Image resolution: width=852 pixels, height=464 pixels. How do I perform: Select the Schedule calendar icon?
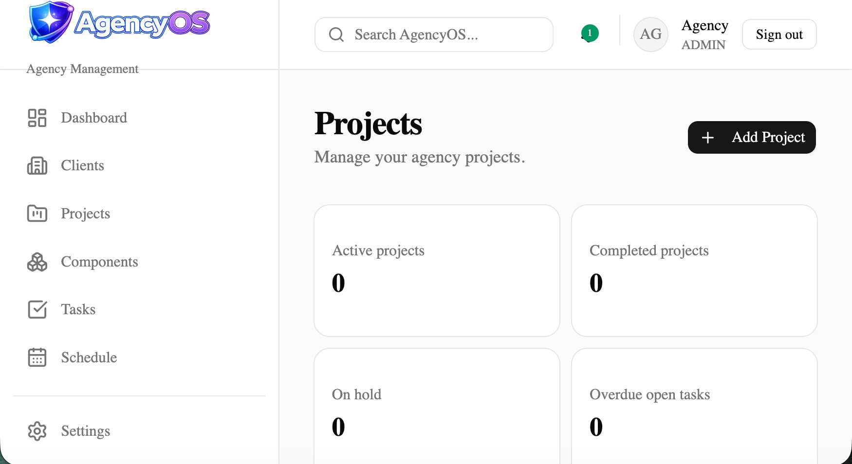coord(37,357)
